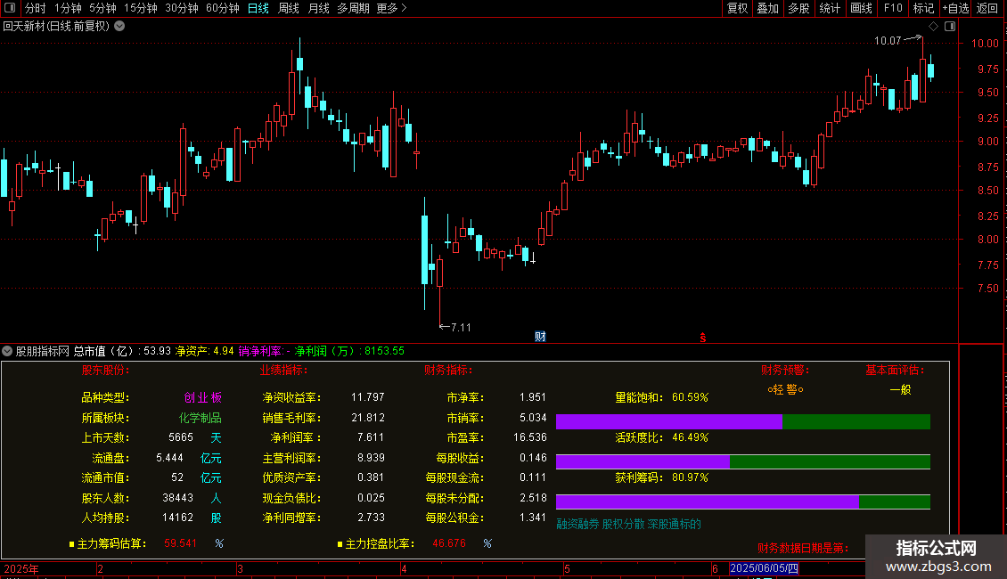Click the 10.07 high price label
Image resolution: width=1007 pixels, height=579 pixels.
pyautogui.click(x=888, y=40)
